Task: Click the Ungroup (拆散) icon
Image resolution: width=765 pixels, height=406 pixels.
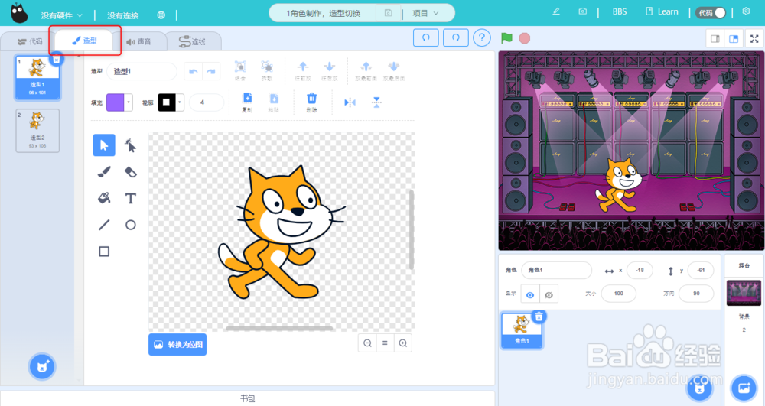Action: [266, 70]
